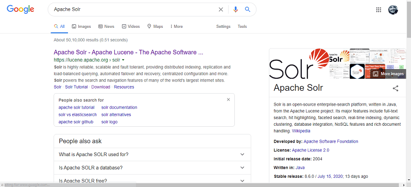Start voice search with microphone icon
The height and width of the screenshot is (187, 411).
235,9
